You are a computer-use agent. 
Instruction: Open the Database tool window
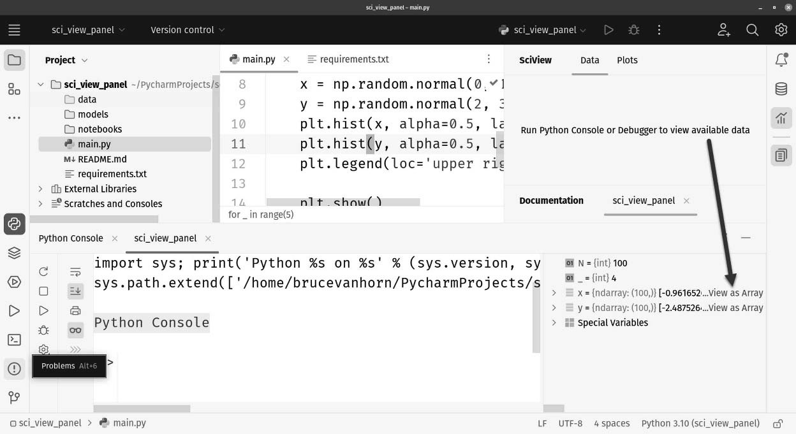(x=781, y=89)
